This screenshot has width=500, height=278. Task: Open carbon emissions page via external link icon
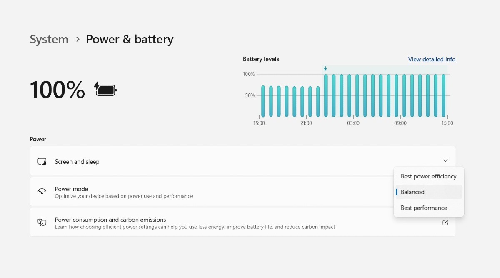(445, 223)
